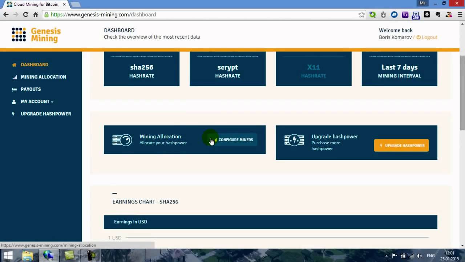Click the green padlock in address bar
Screen dimensions: 465x262
[x=46, y=15]
